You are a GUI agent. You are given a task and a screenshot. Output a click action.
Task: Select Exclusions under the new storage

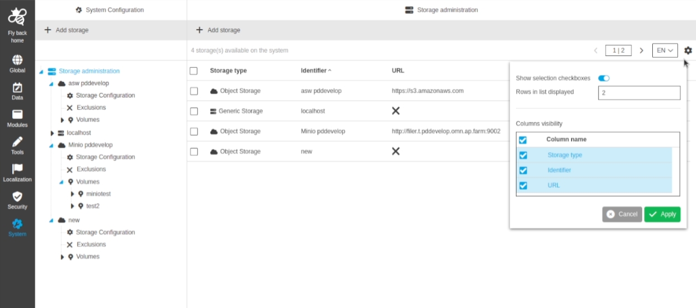pyautogui.click(x=91, y=245)
